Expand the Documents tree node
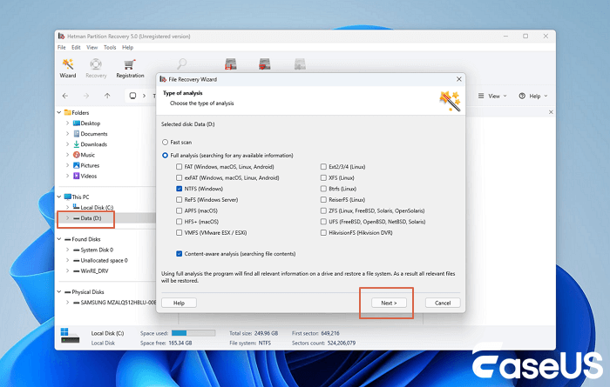This screenshot has width=610, height=387. coord(68,134)
